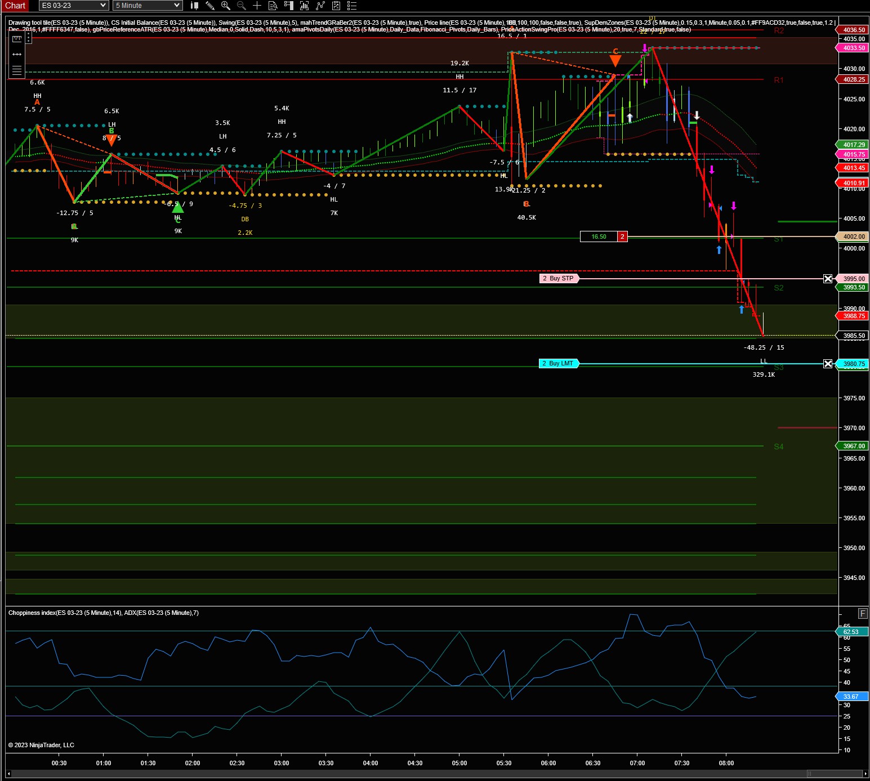This screenshot has height=781, width=870.
Task: Expand the 5 Minute interval dropdown
Action: click(x=148, y=6)
